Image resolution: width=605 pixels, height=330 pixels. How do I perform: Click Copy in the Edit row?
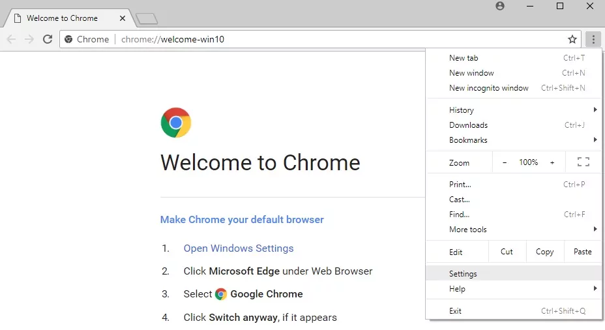pyautogui.click(x=544, y=252)
